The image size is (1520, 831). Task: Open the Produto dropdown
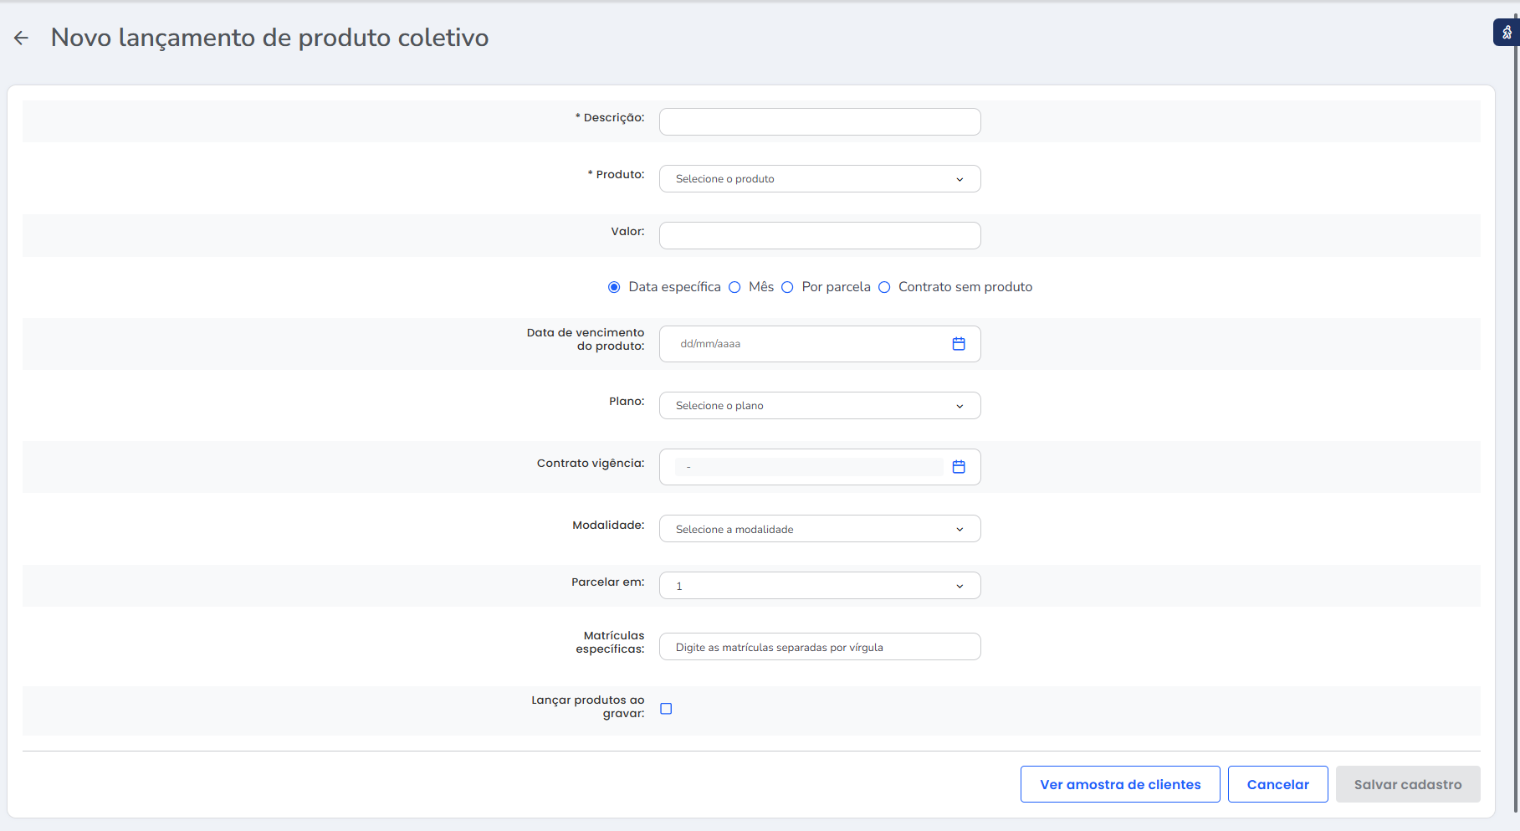click(x=819, y=179)
